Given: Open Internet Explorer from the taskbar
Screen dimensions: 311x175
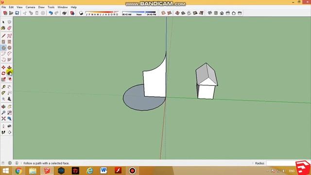Looking at the screenshot, I should point(89,171).
